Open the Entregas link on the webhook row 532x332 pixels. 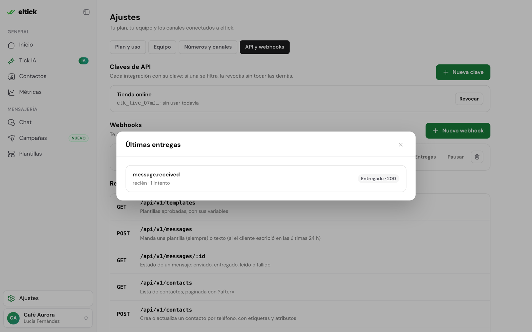[x=425, y=157]
